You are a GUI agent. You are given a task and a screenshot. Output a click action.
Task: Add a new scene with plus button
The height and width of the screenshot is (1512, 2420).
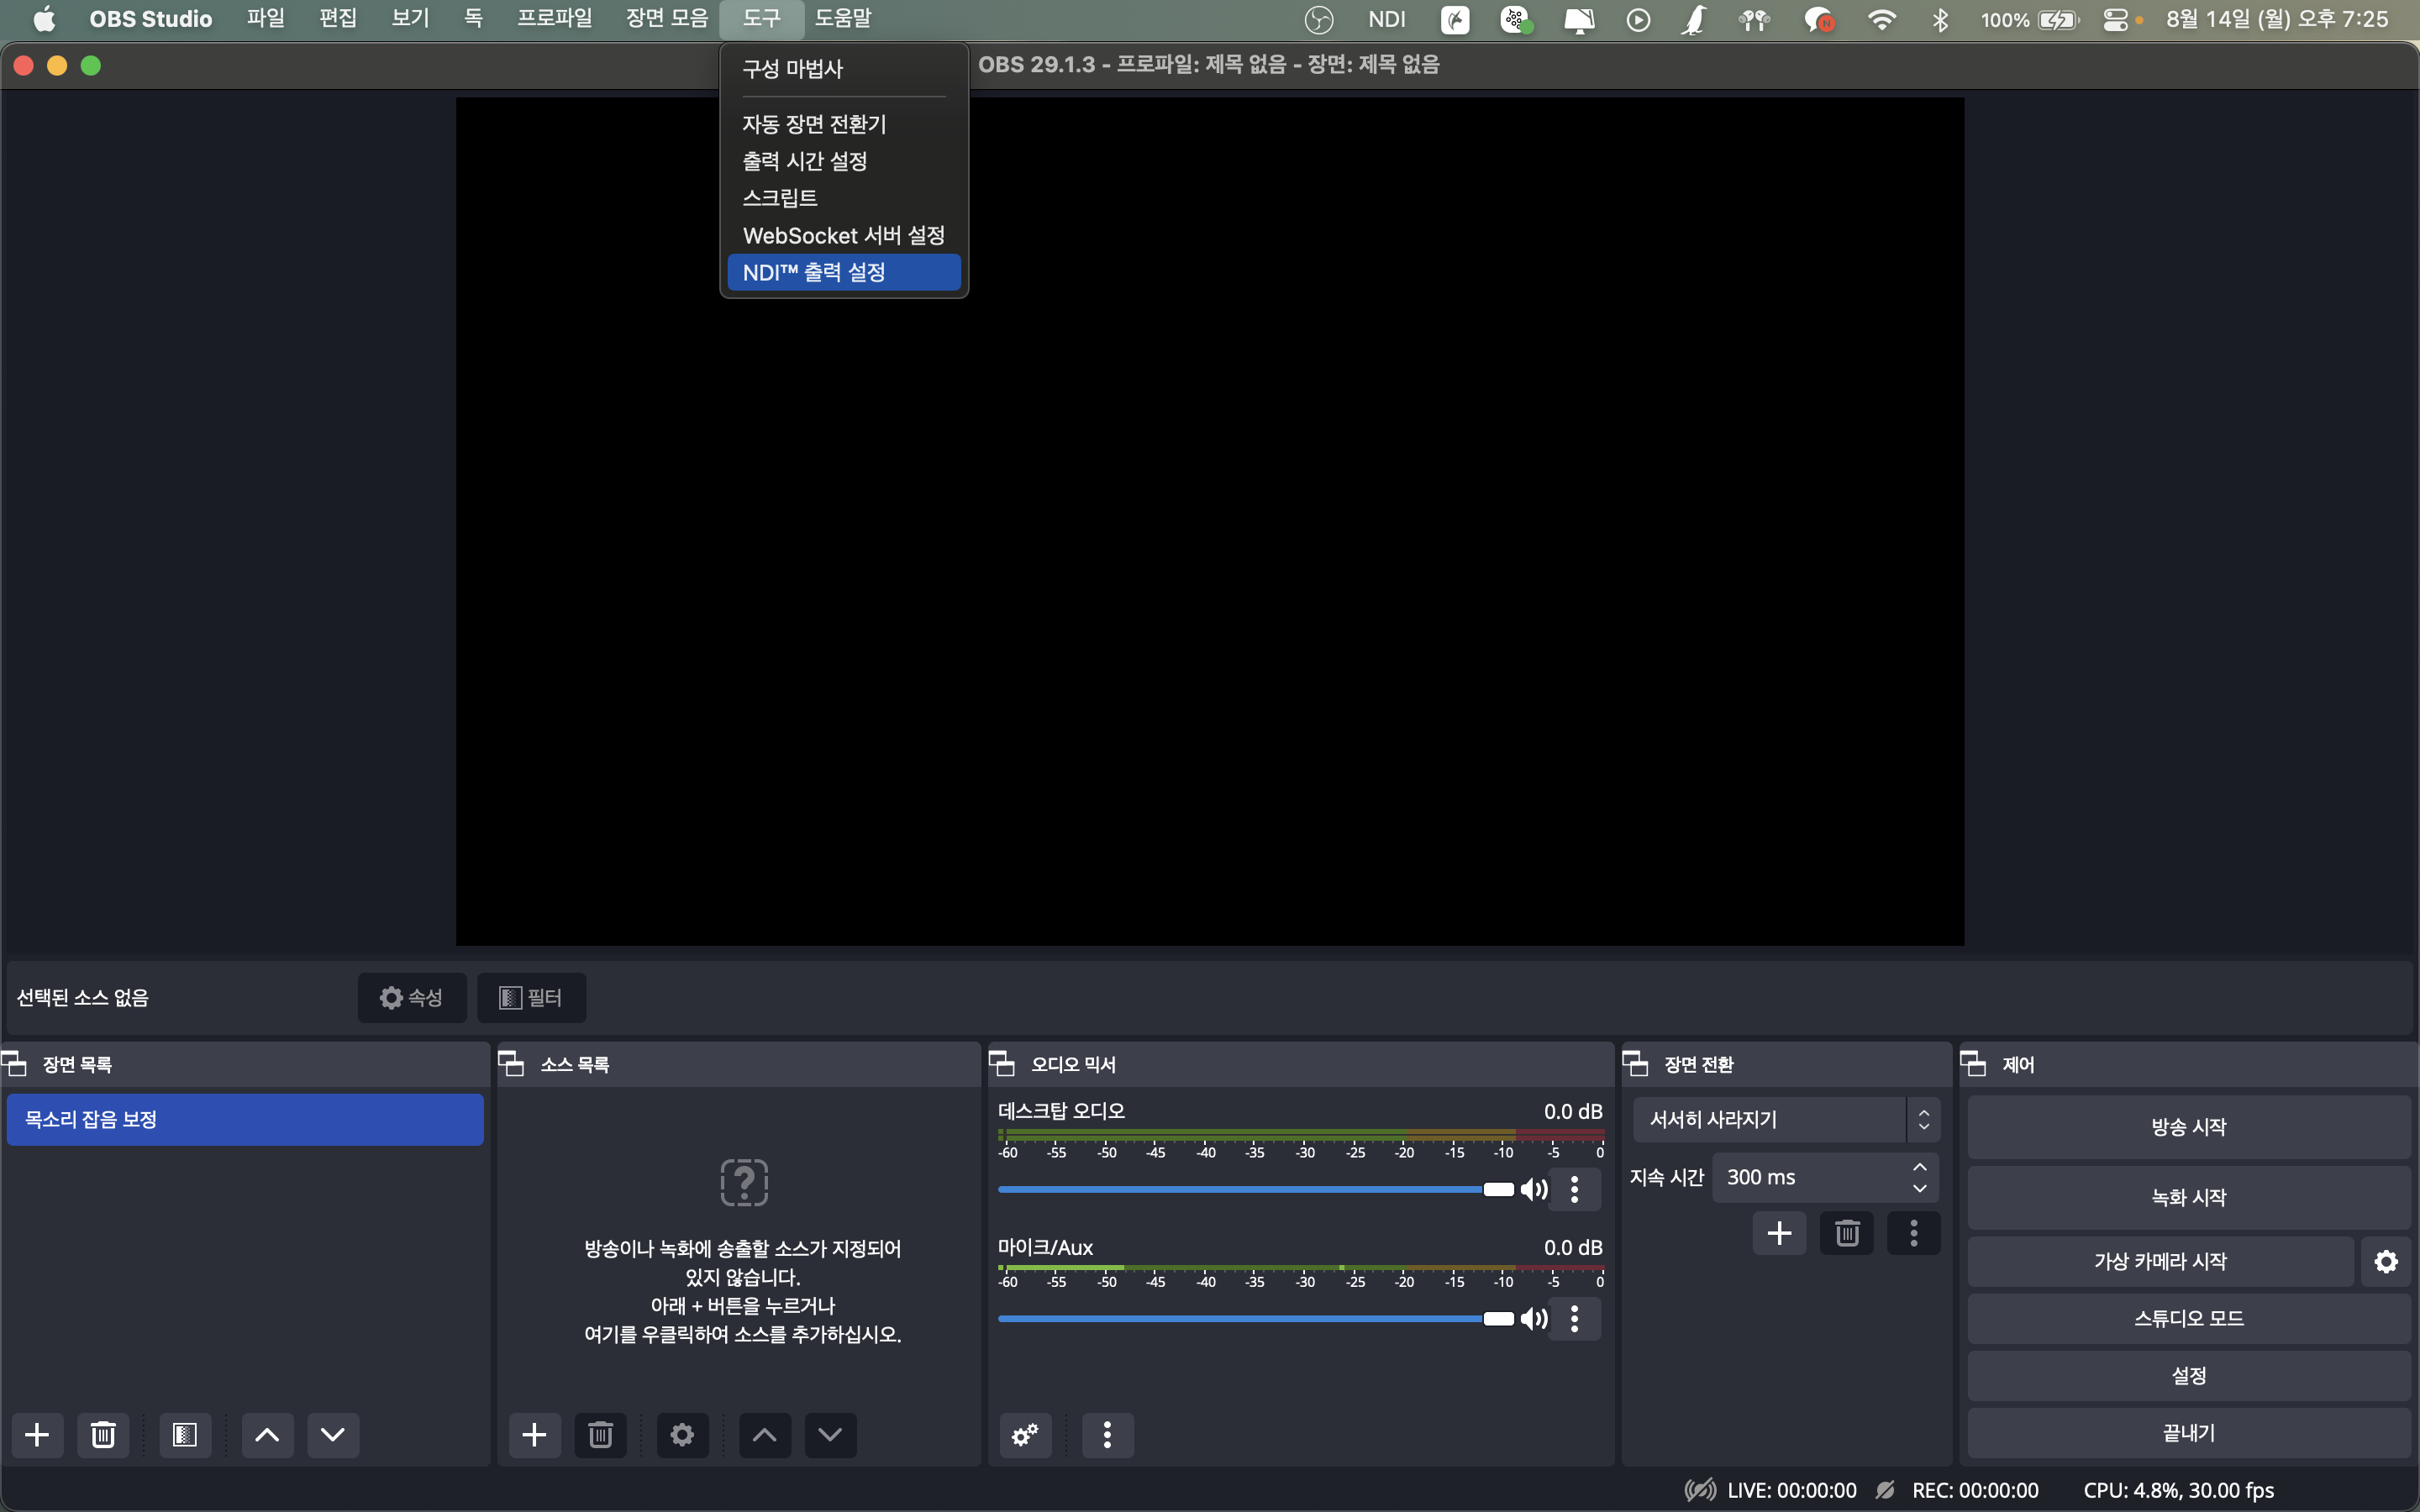(x=37, y=1435)
